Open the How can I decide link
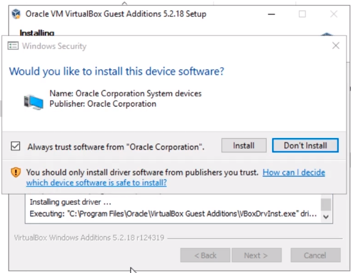This screenshot has height=273, width=351. coord(294,172)
